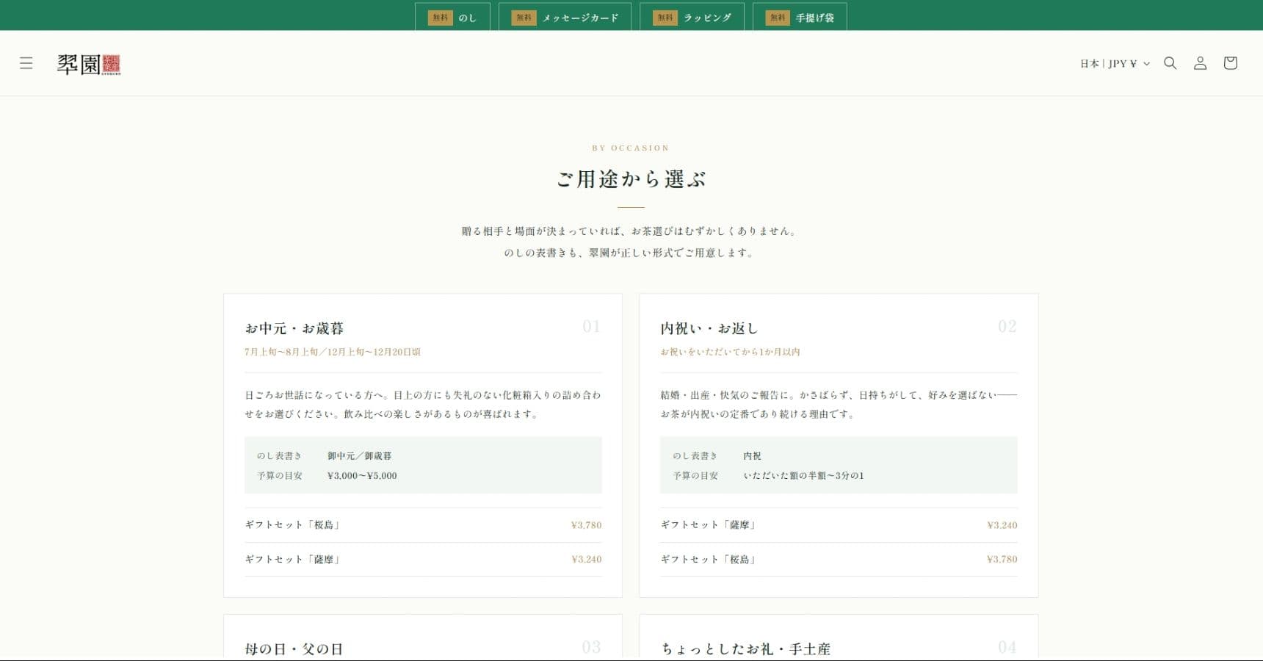Click the 内祝い・お返し card heading

coord(709,328)
